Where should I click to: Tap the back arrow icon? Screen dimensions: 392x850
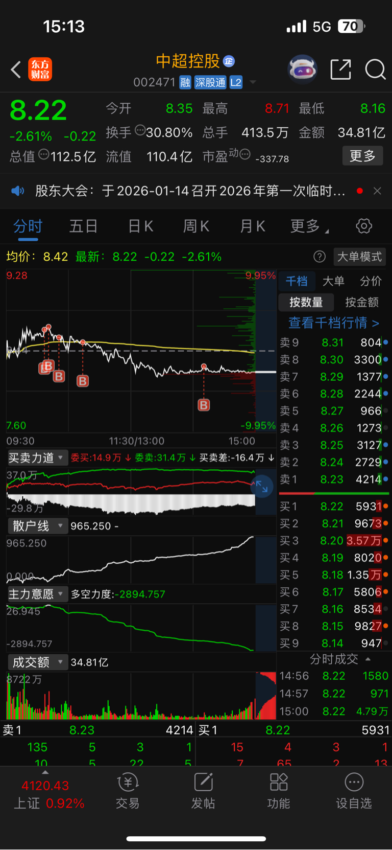[16, 70]
